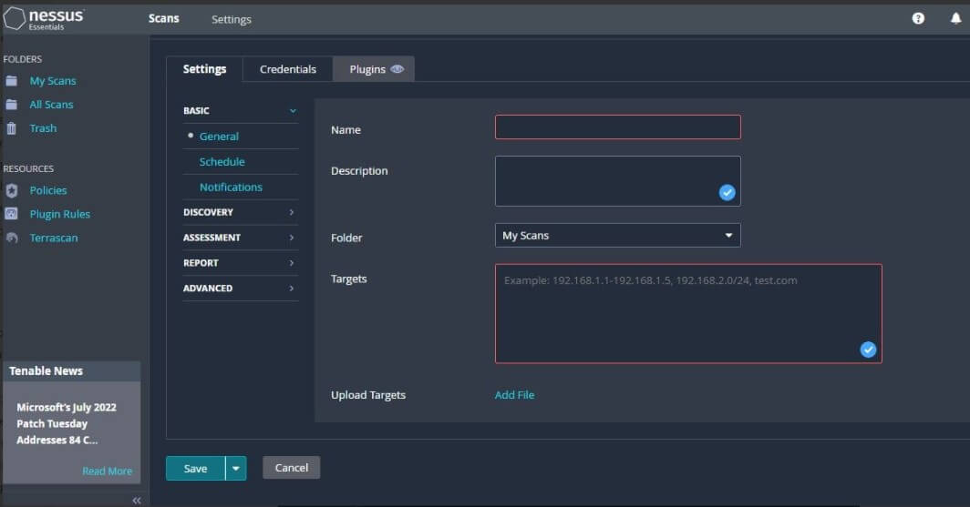The image size is (970, 507).
Task: Click the Trash bin icon
Action: click(11, 128)
